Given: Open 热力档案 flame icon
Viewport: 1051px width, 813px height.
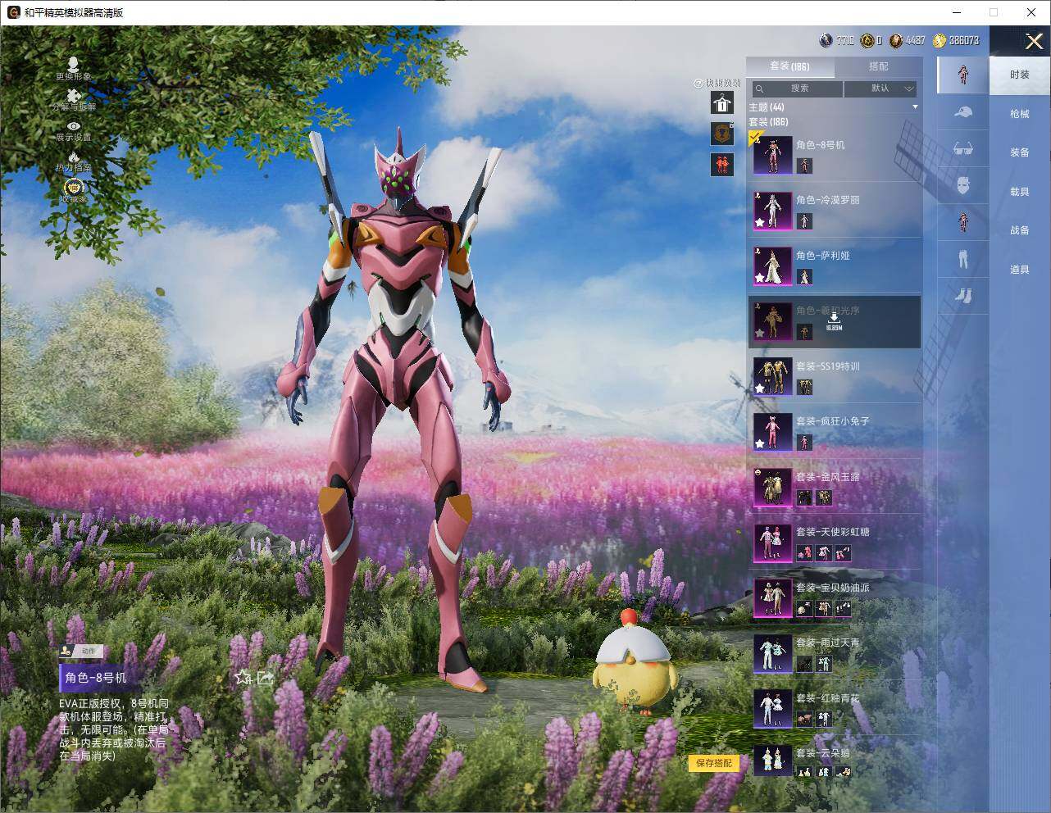Looking at the screenshot, I should (73, 157).
